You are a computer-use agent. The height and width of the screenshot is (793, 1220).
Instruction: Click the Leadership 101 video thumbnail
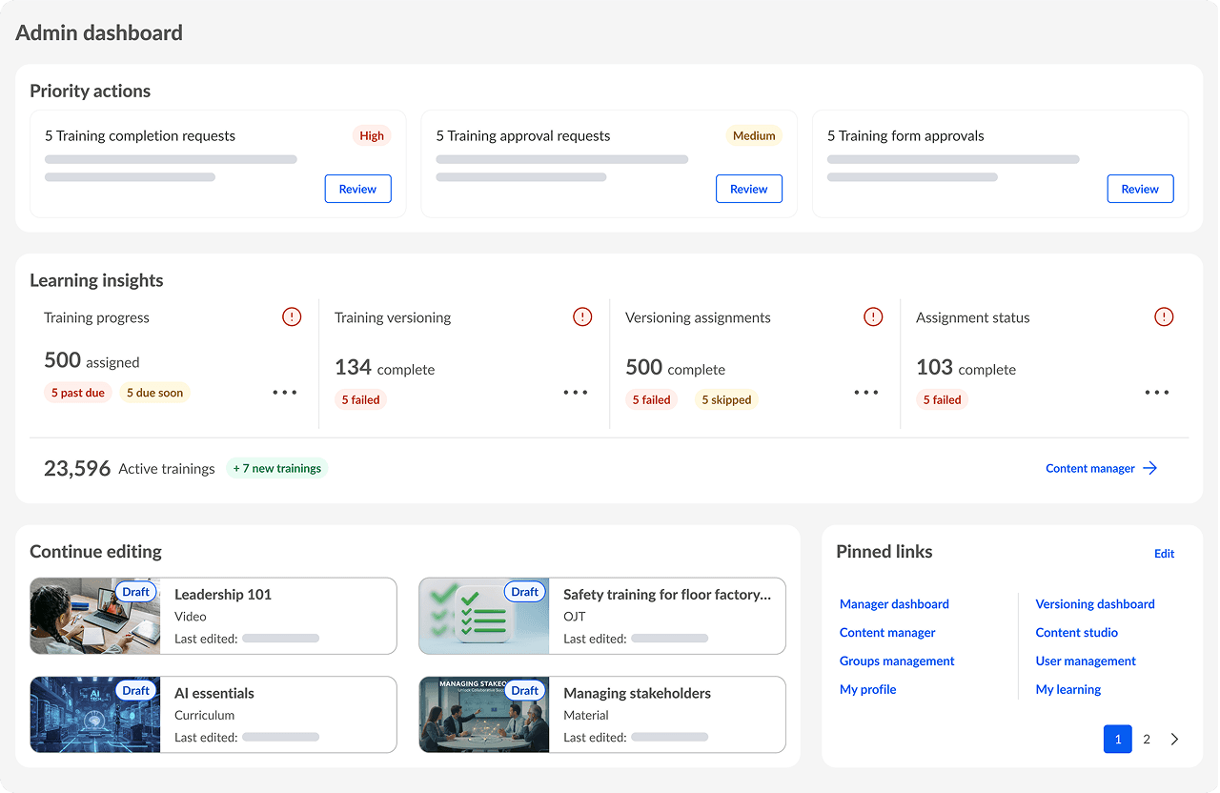pos(94,616)
